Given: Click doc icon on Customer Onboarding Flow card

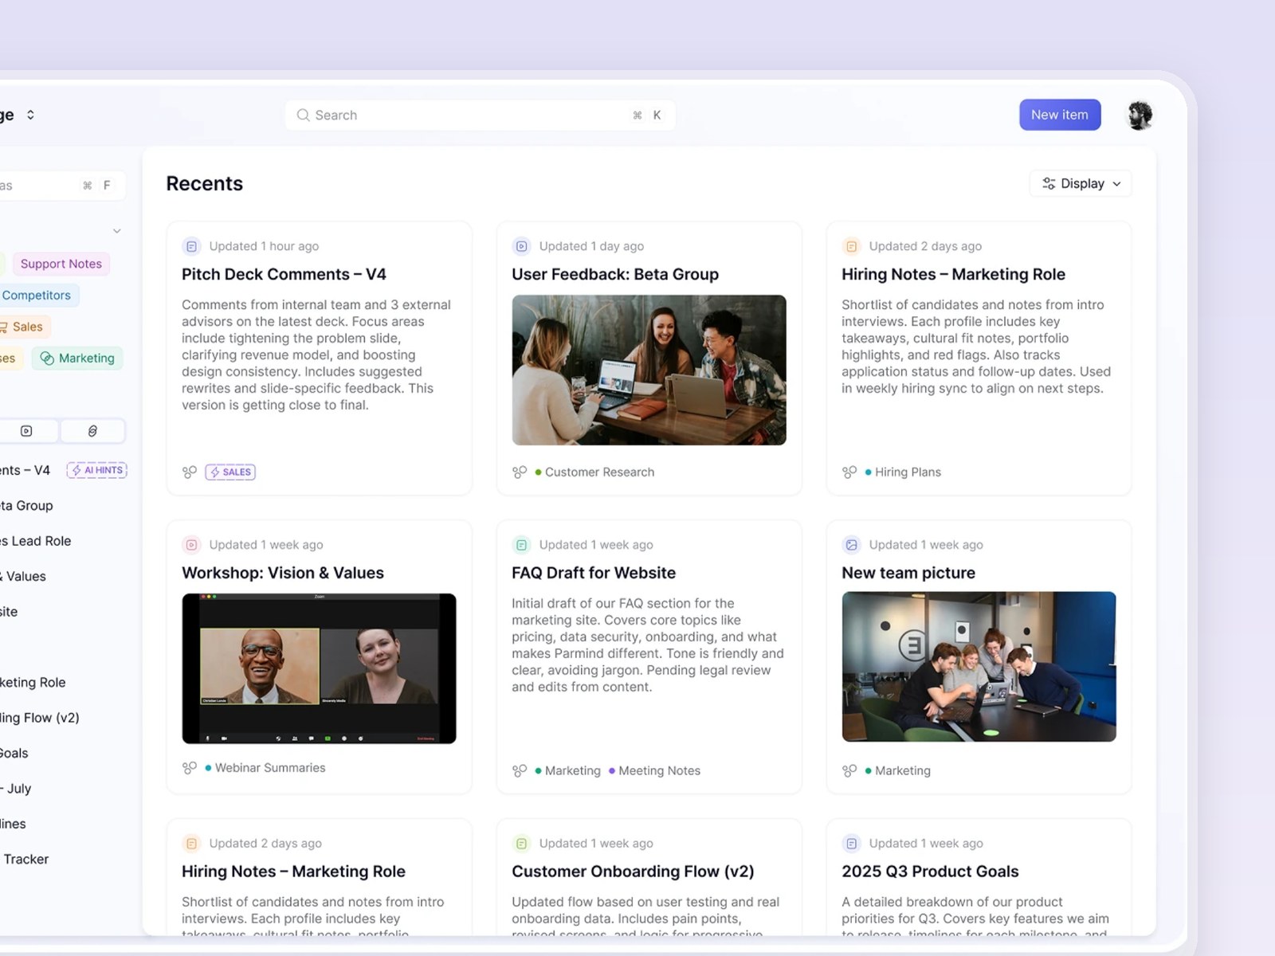Looking at the screenshot, I should (x=521, y=844).
